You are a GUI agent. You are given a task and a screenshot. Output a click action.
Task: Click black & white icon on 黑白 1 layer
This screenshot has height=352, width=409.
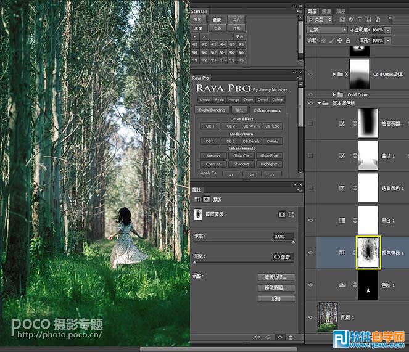[342, 220]
